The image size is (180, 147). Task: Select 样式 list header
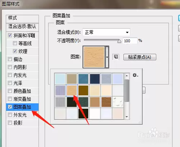click(22, 18)
